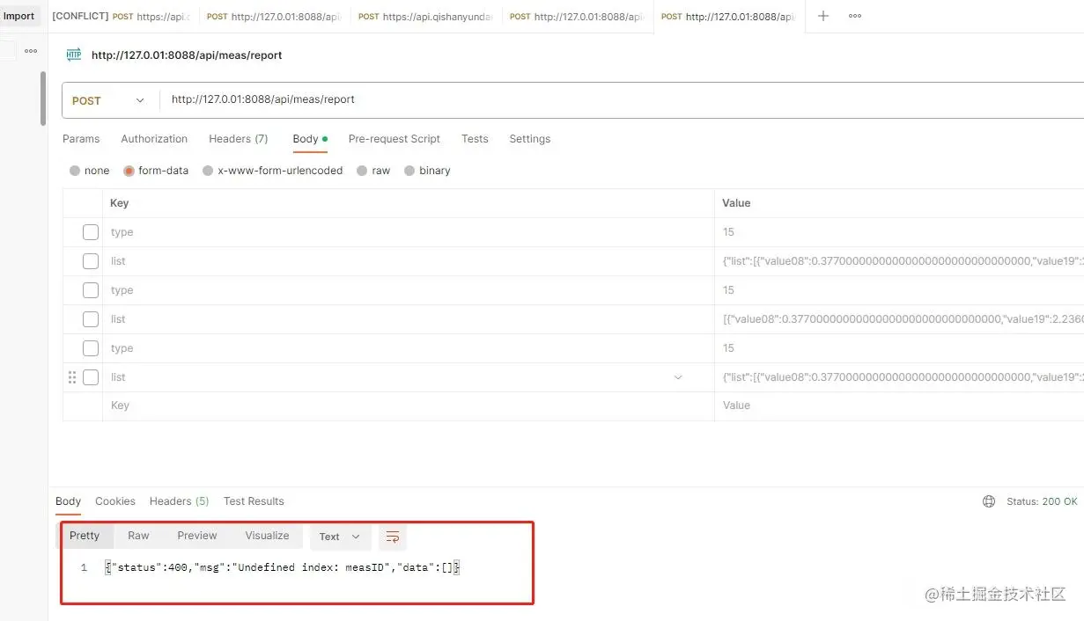Open the Headers (7) request tab
Viewport: 1084px width, 621px height.
tap(239, 139)
